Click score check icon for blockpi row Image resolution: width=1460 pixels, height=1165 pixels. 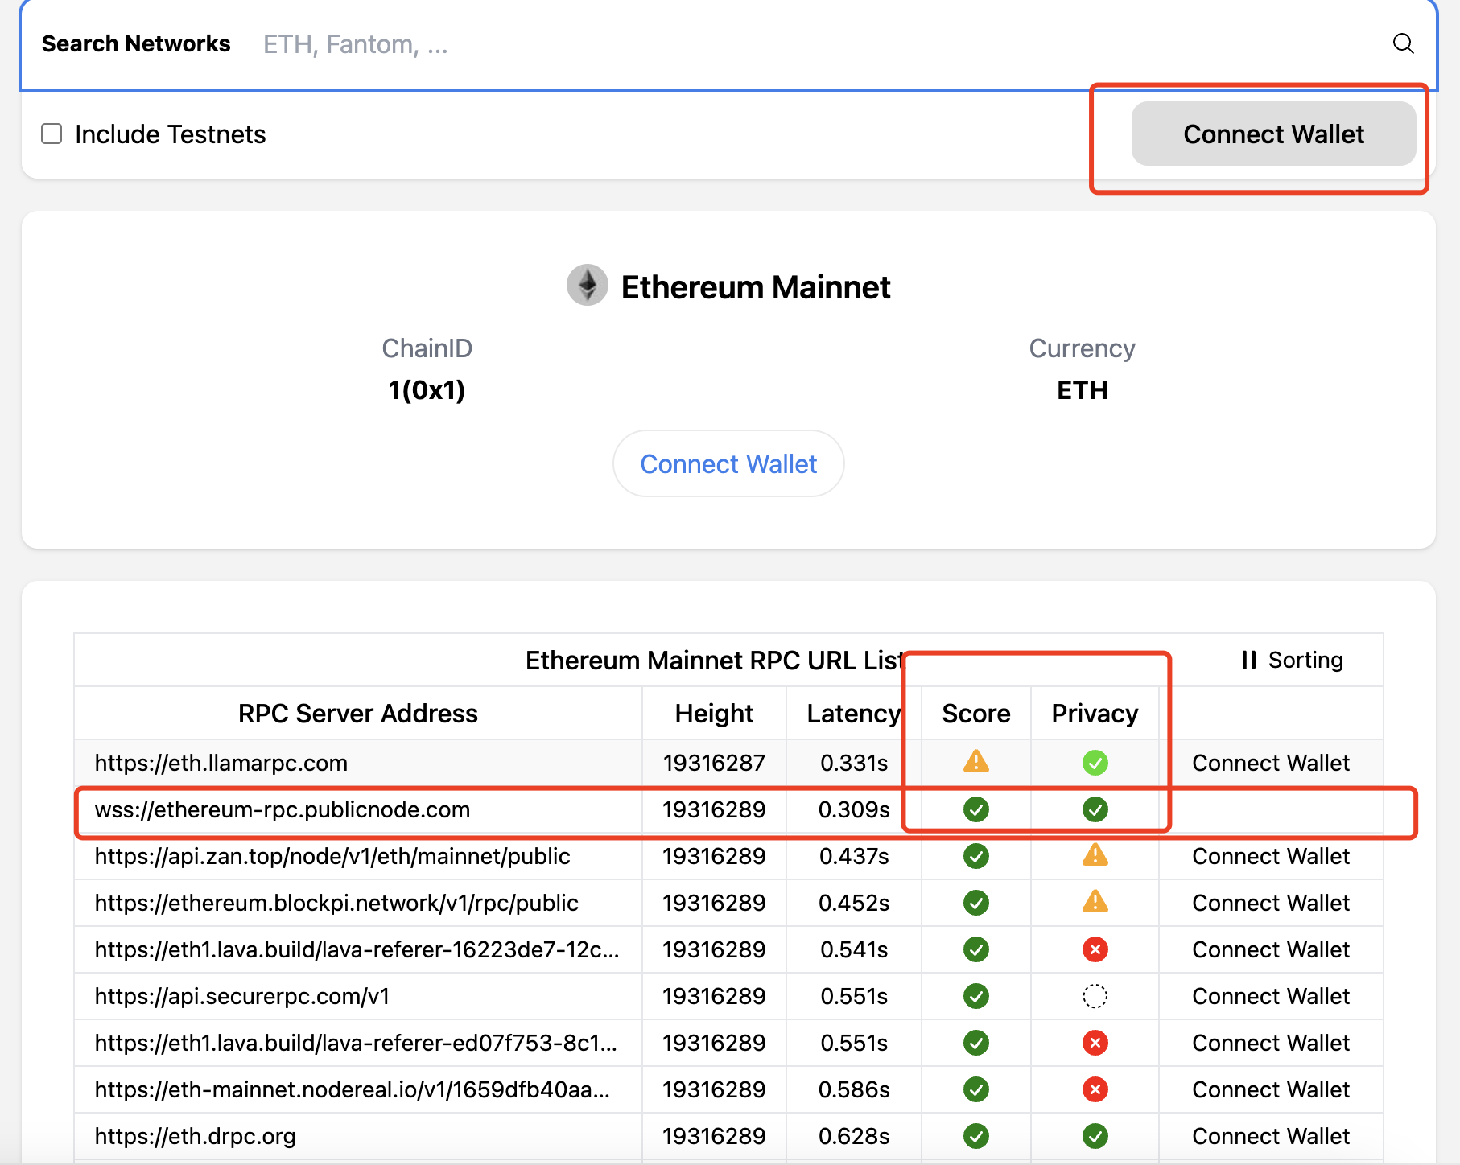click(x=976, y=903)
